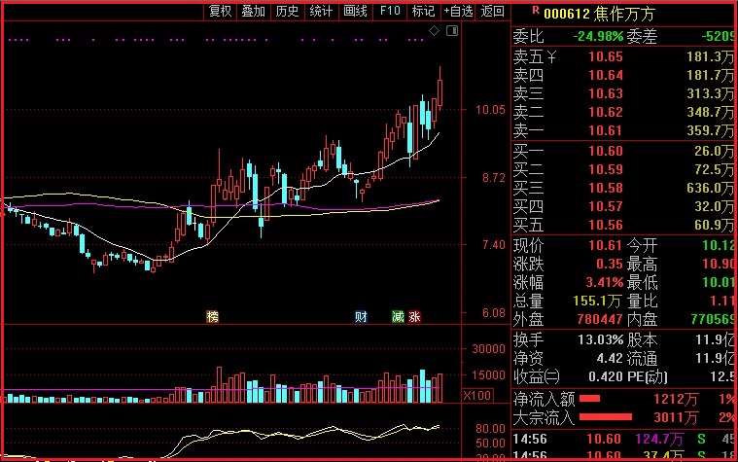This screenshot has width=738, height=462.
Task: Click the 买二 price 10.59
Action: (x=605, y=169)
